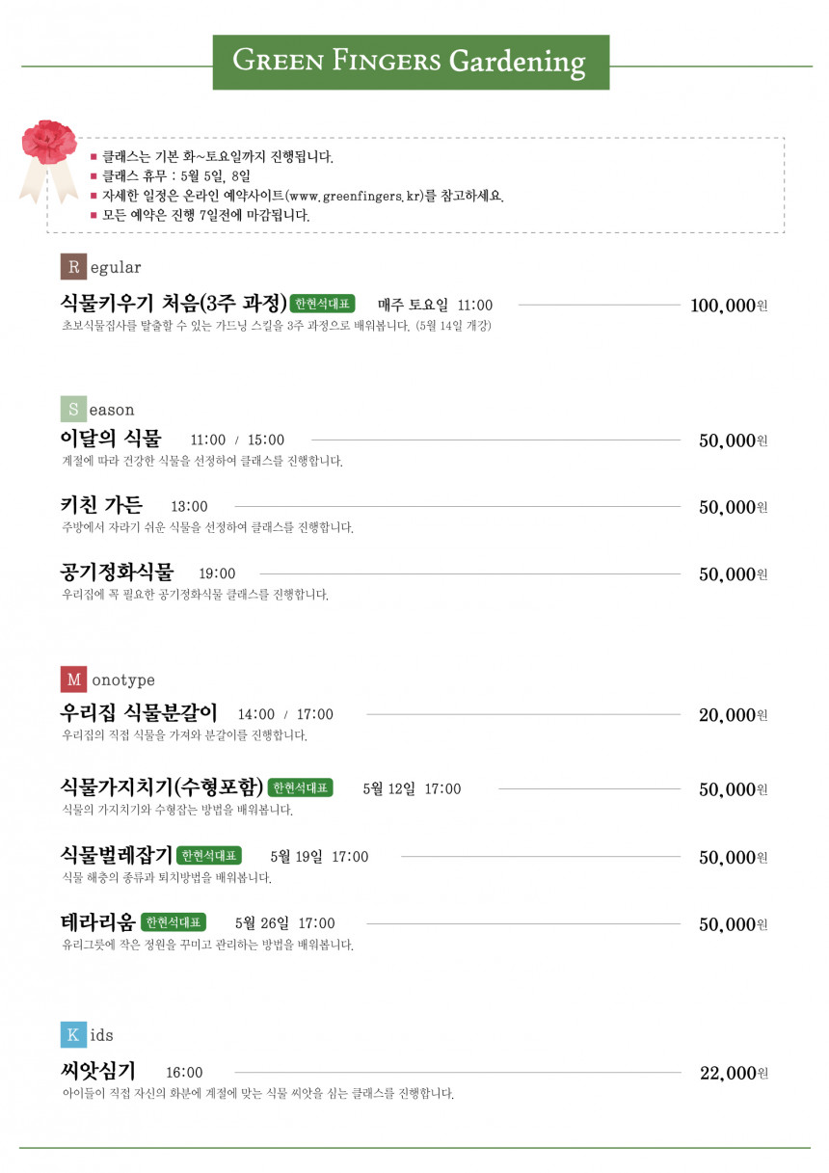Click the green S Season section badge
This screenshot has width=829, height=1173.
coord(73,410)
